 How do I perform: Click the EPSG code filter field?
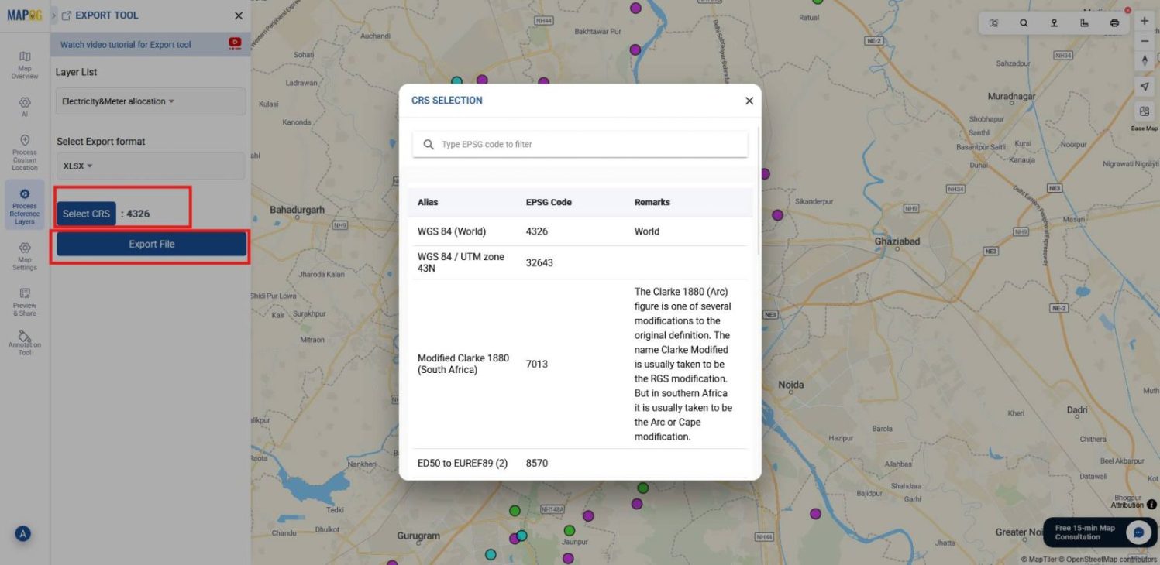pos(579,144)
